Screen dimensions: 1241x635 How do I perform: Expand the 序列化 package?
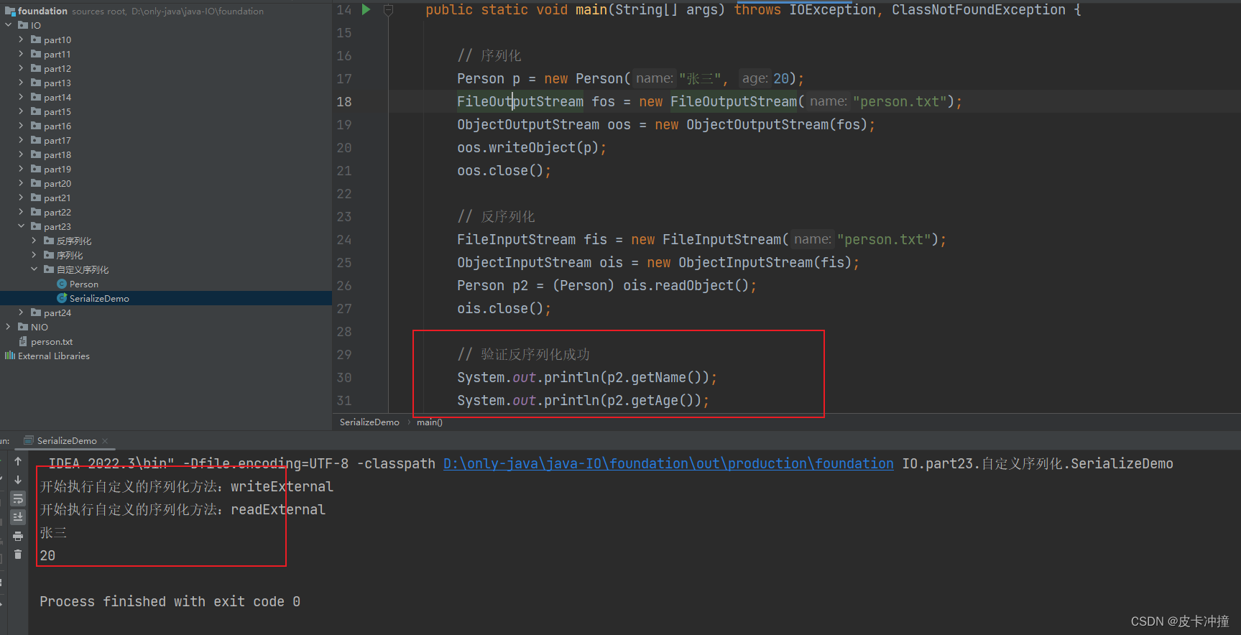click(34, 255)
